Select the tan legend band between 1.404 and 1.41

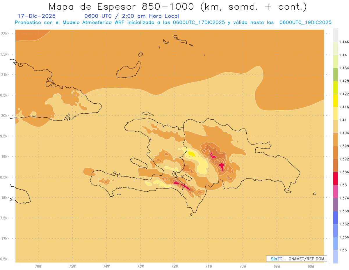coord(335,126)
